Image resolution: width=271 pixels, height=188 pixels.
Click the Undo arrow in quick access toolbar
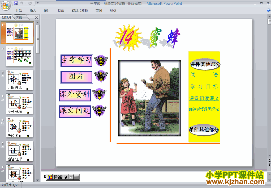(21, 3)
